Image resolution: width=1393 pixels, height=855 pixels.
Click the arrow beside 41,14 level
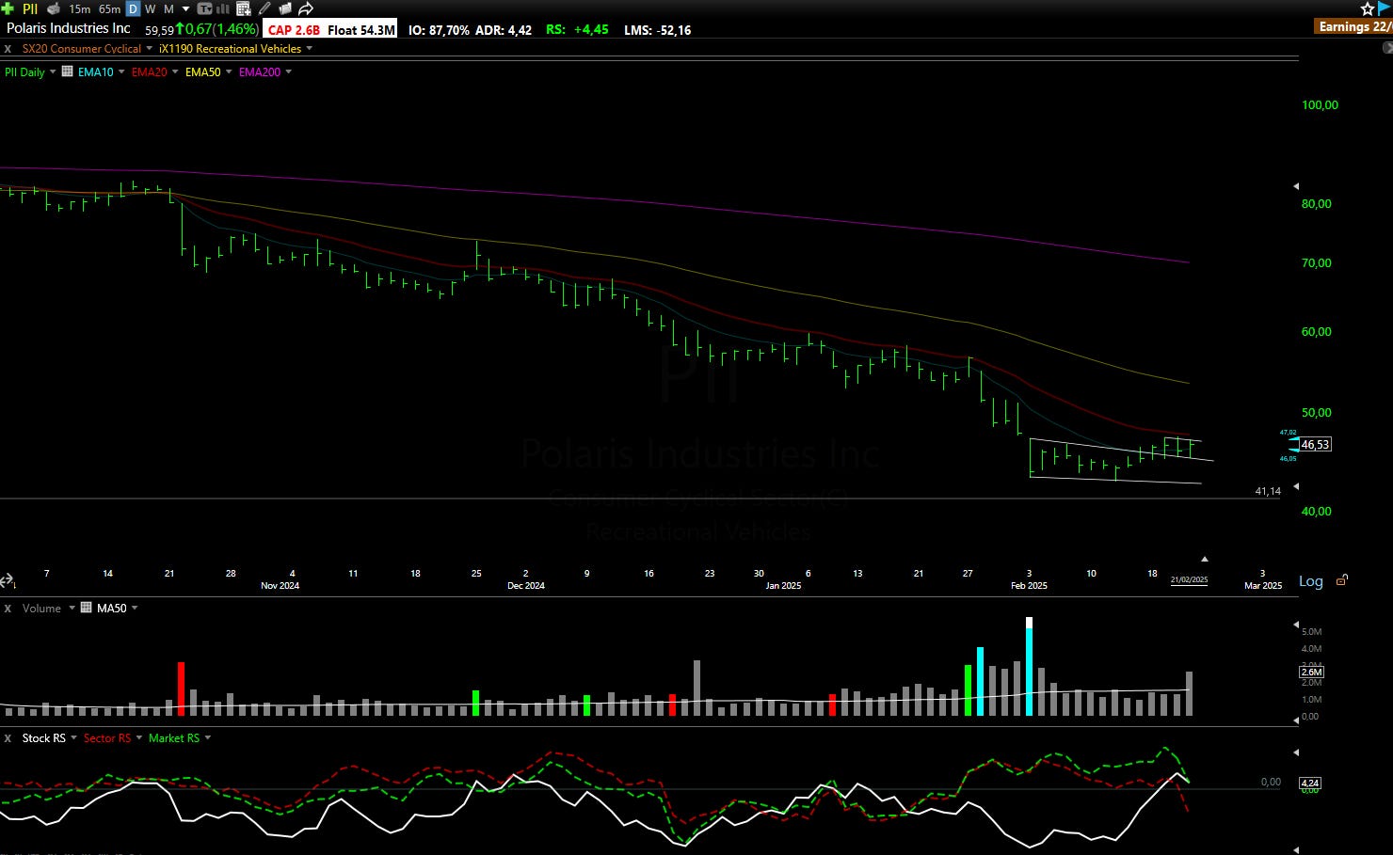pyautogui.click(x=1296, y=486)
